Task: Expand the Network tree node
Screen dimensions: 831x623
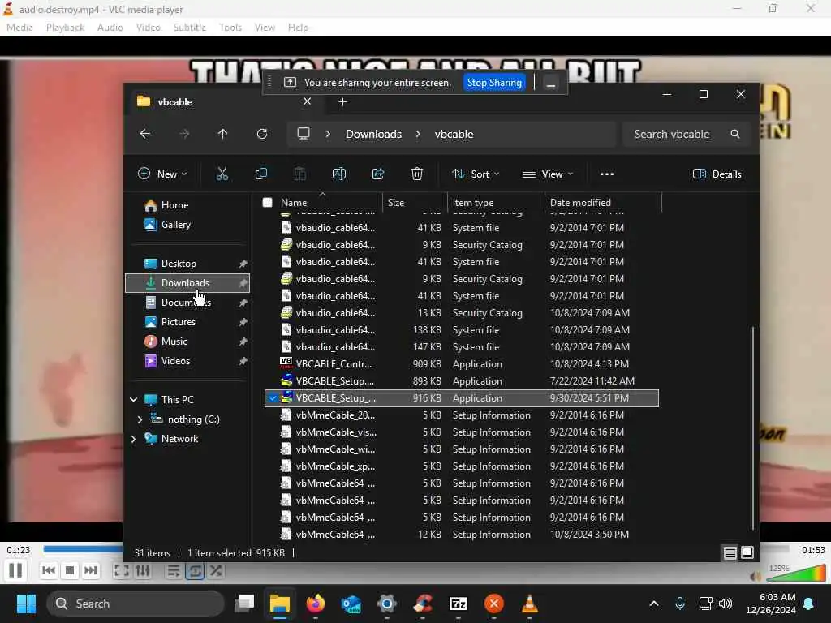Action: pos(134,439)
